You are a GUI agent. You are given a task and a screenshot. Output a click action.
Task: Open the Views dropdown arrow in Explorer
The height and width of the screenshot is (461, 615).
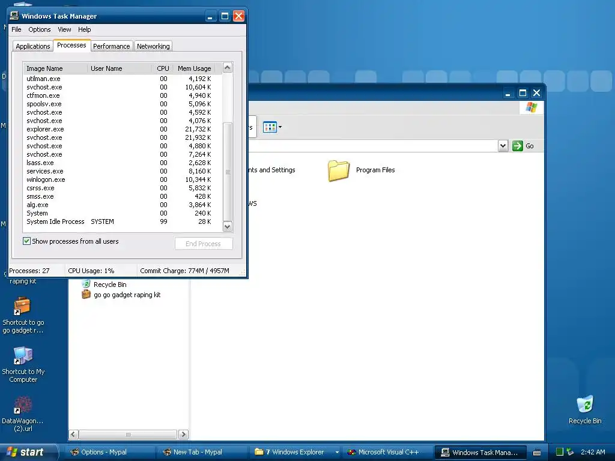280,127
